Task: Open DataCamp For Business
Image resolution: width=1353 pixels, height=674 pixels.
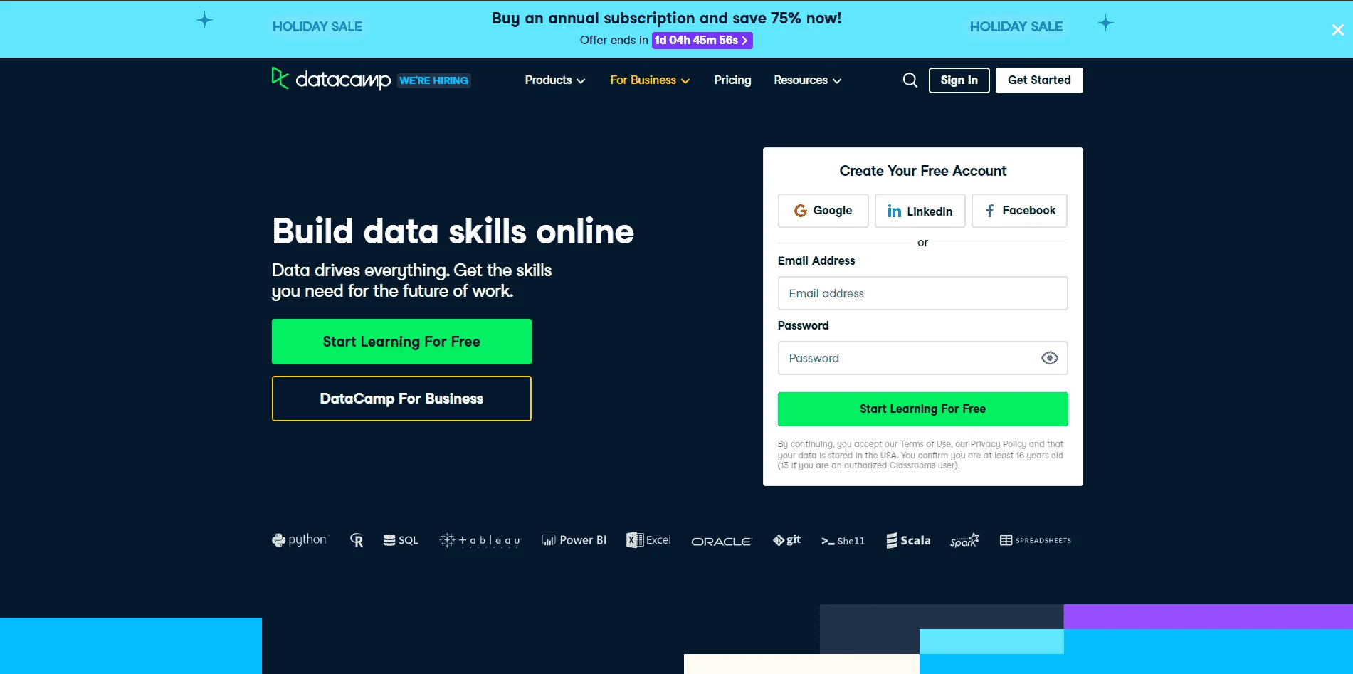Action: coord(401,399)
